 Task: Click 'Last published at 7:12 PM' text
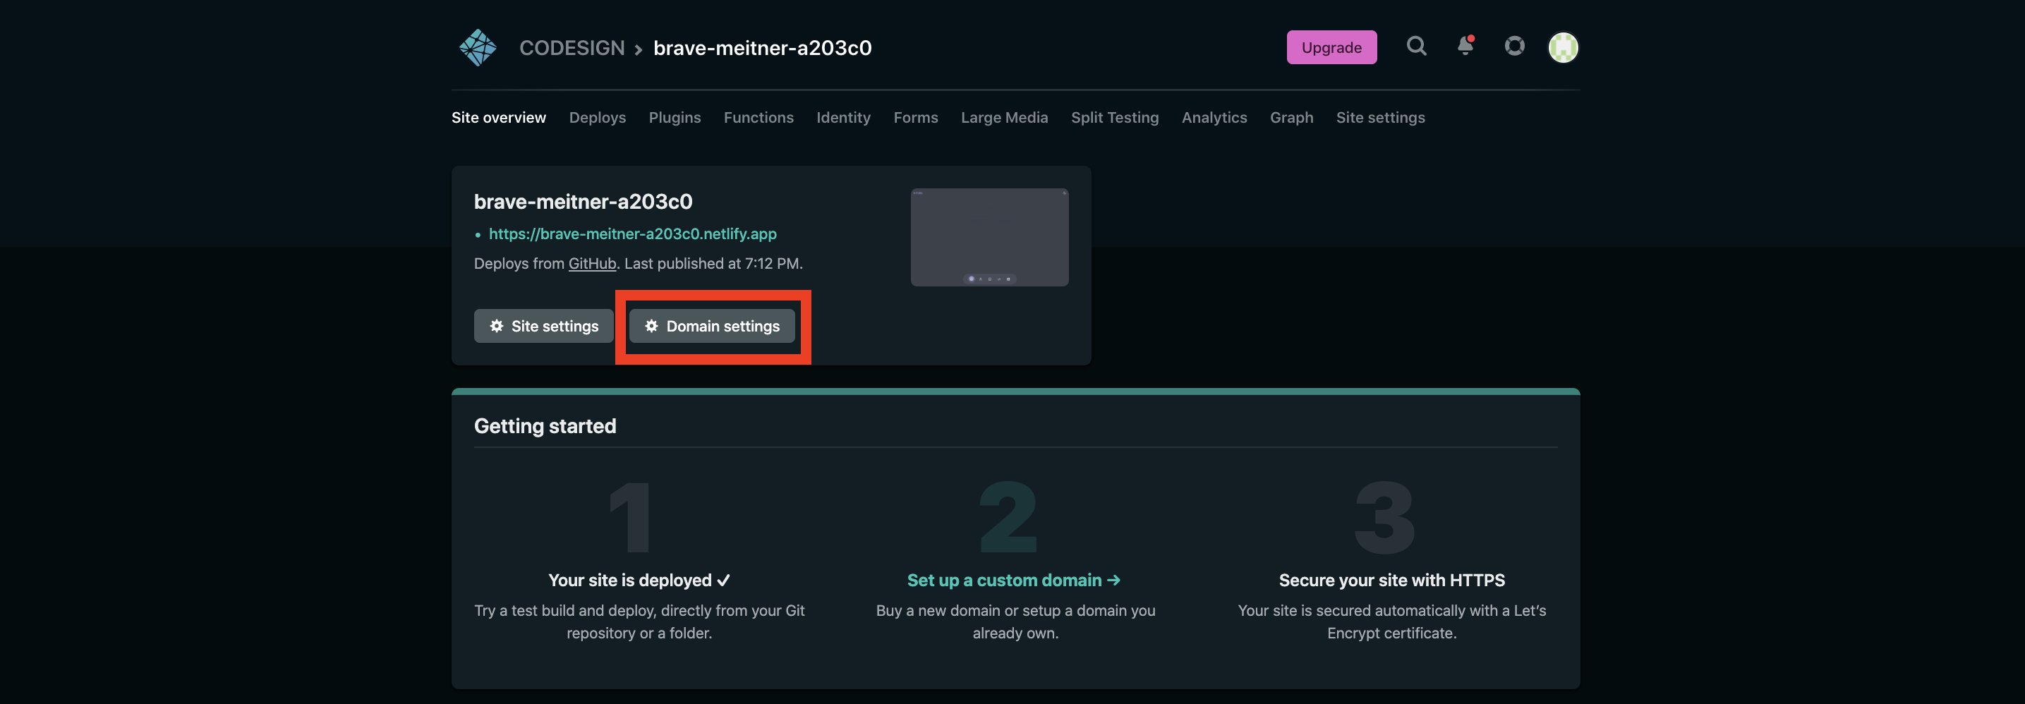click(x=713, y=263)
